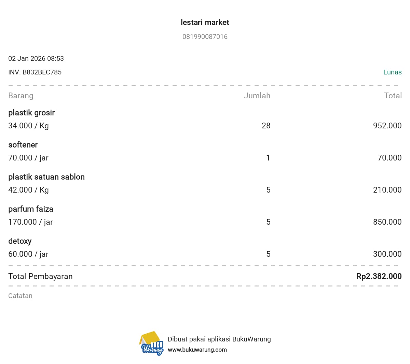Image resolution: width=410 pixels, height=364 pixels.
Task: Click the Jumlah column header
Action: click(x=257, y=96)
